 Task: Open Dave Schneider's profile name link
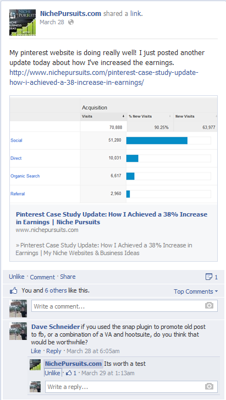(x=56, y=327)
